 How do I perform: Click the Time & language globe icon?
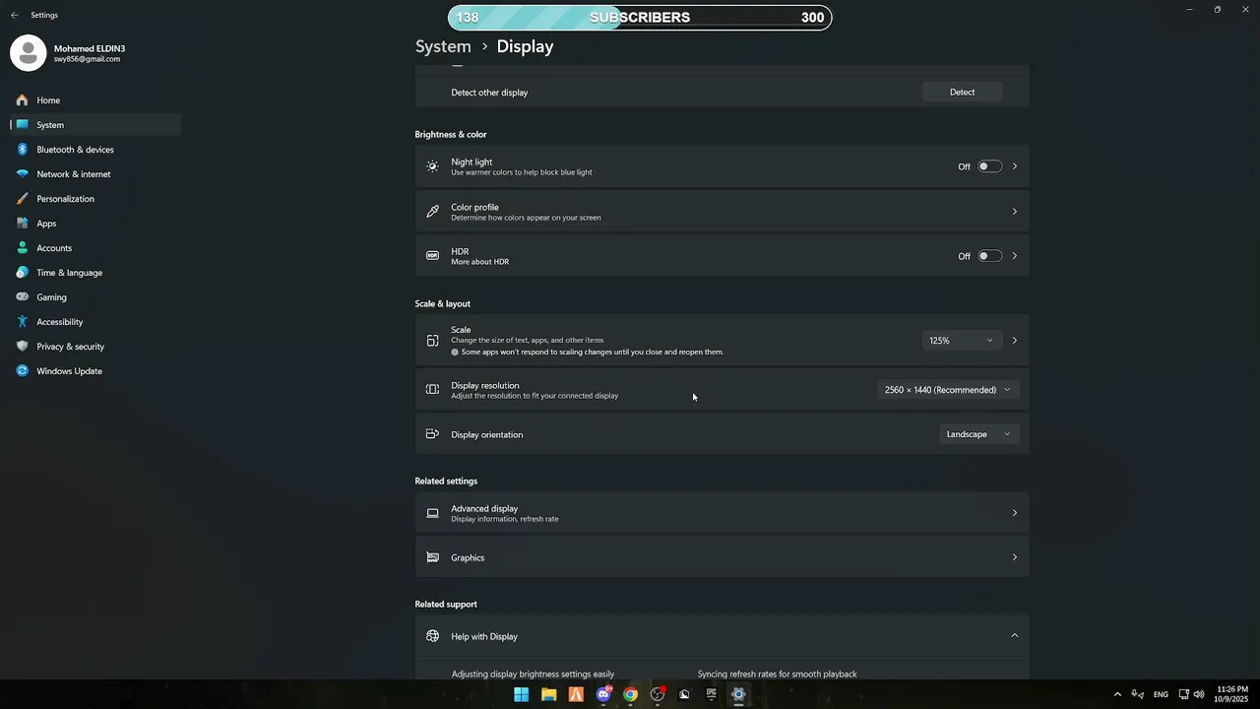click(22, 273)
